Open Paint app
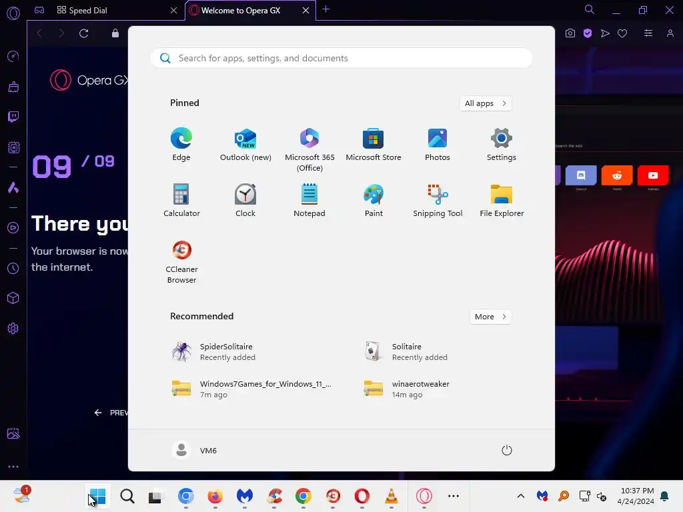This screenshot has width=683, height=512. pyautogui.click(x=374, y=200)
